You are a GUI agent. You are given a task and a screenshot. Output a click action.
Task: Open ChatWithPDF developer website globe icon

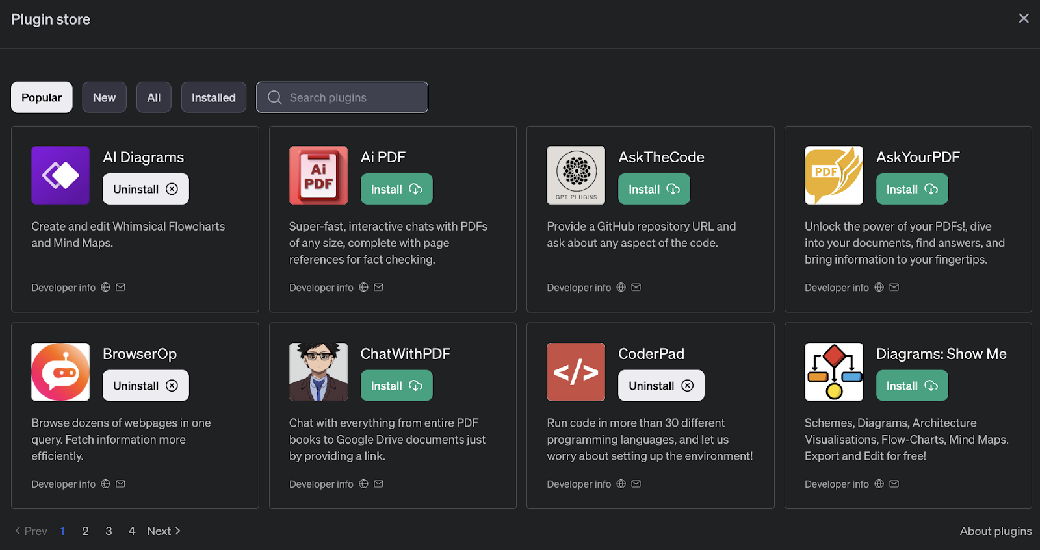click(x=364, y=484)
